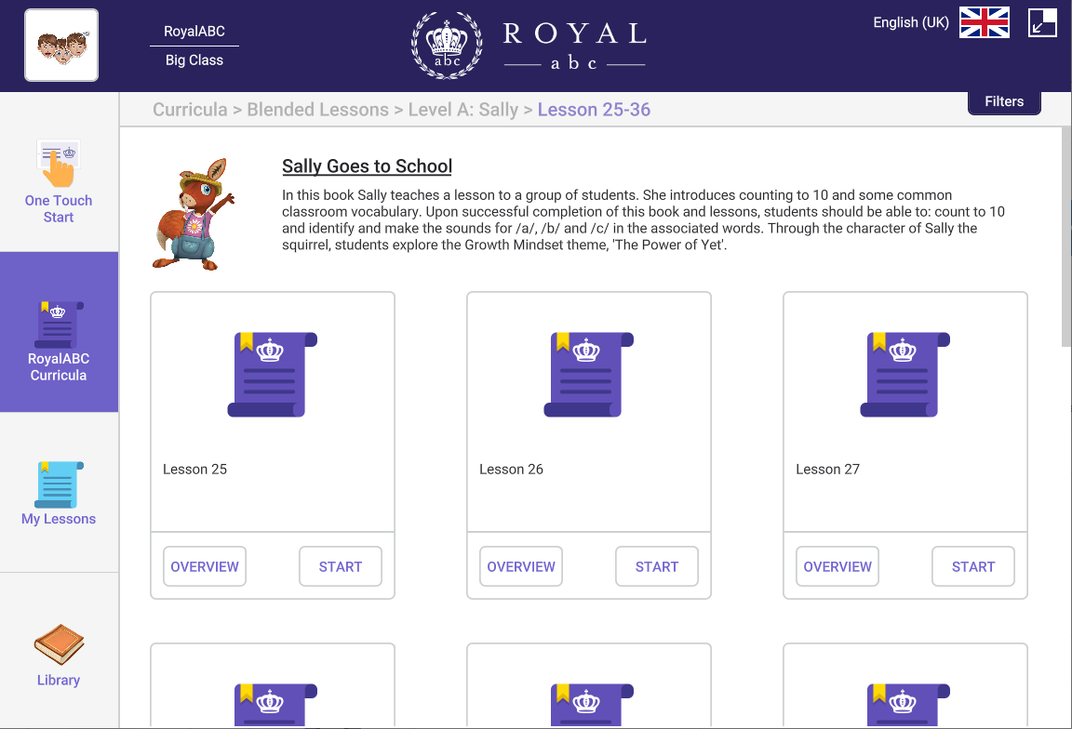Click the ROYAL abc wordmark
Screen dimensions: 1072x729
click(x=574, y=45)
